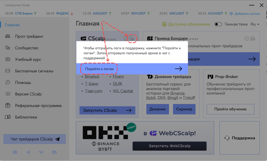
Task: Click the AXSUSDT signal ticker
Action: 97,14
